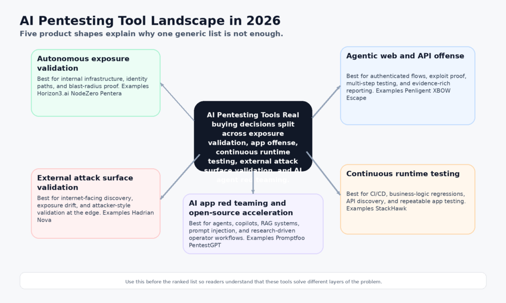Select the 'Continuous runtime testing' heading
506x303 pixels.
coord(403,174)
